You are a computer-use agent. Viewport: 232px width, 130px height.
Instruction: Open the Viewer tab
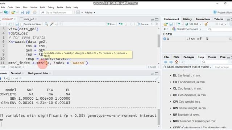(x=212, y=57)
